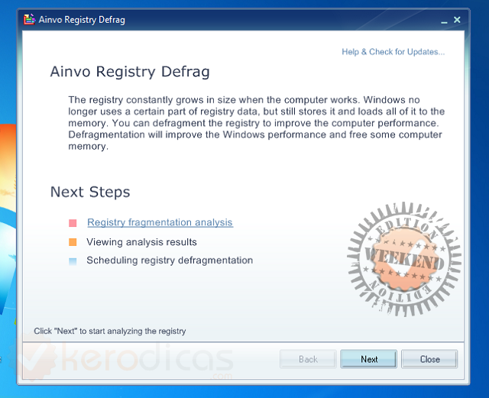Select the 'Scheduling registry defragmentation' step text
Screen dimensions: 489x398
coord(170,260)
